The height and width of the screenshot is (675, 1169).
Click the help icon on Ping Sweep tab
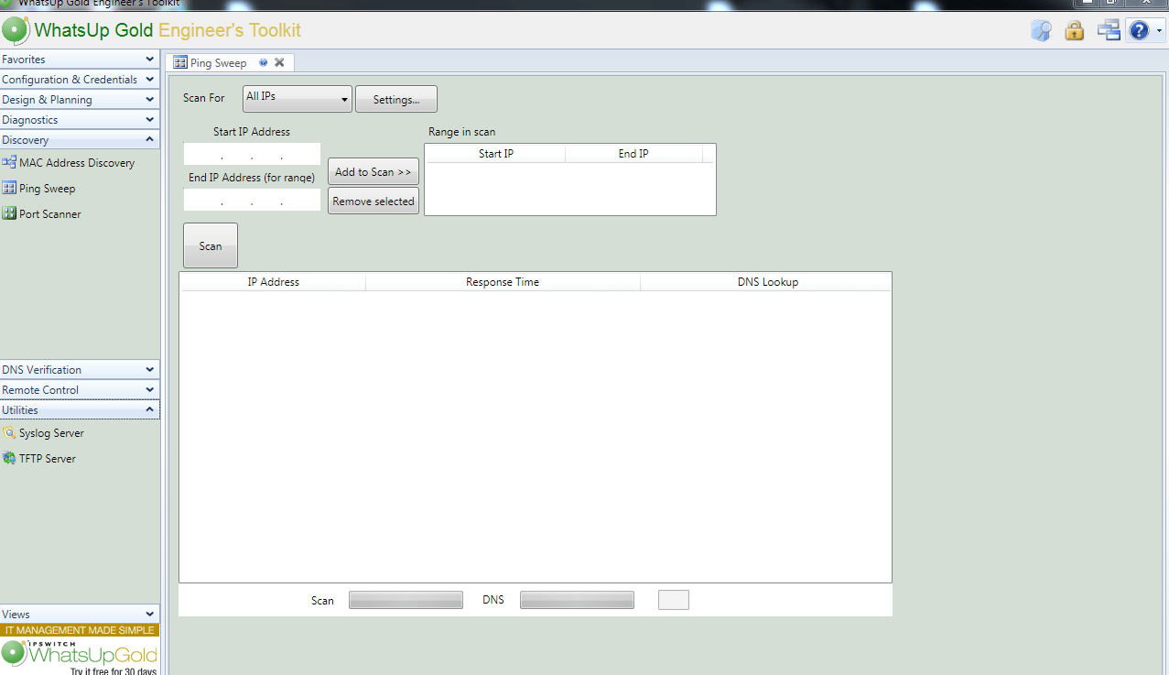[x=264, y=62]
